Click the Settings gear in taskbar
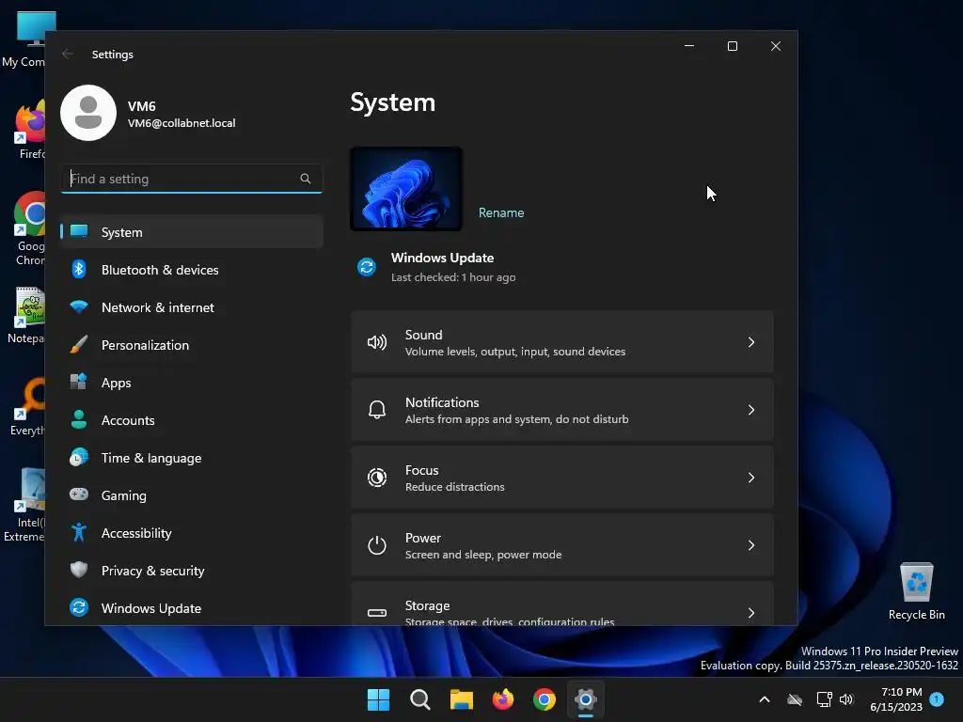This screenshot has height=722, width=963. pos(585,699)
